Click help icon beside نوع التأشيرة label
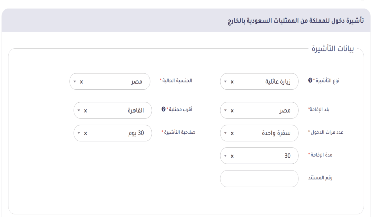 click(x=310, y=80)
